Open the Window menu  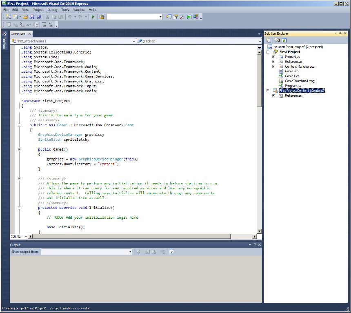pyautogui.click(x=79, y=10)
